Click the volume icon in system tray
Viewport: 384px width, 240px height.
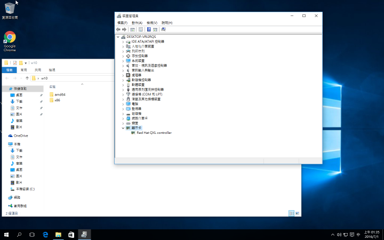tap(339, 235)
